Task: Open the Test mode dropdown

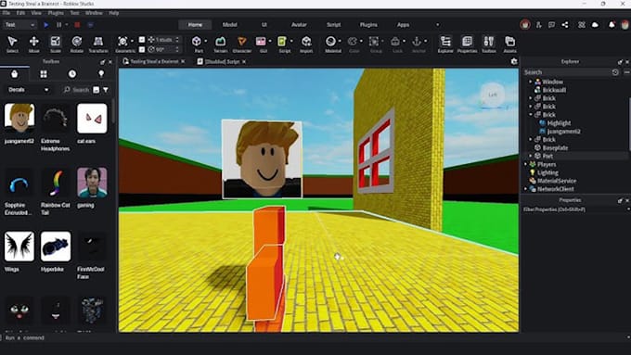Action: [x=19, y=25]
